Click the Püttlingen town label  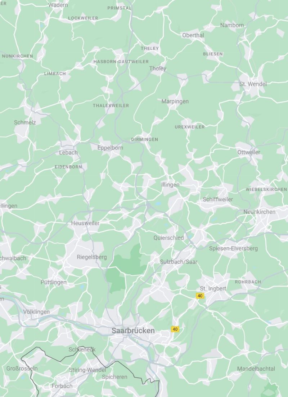(x=54, y=282)
